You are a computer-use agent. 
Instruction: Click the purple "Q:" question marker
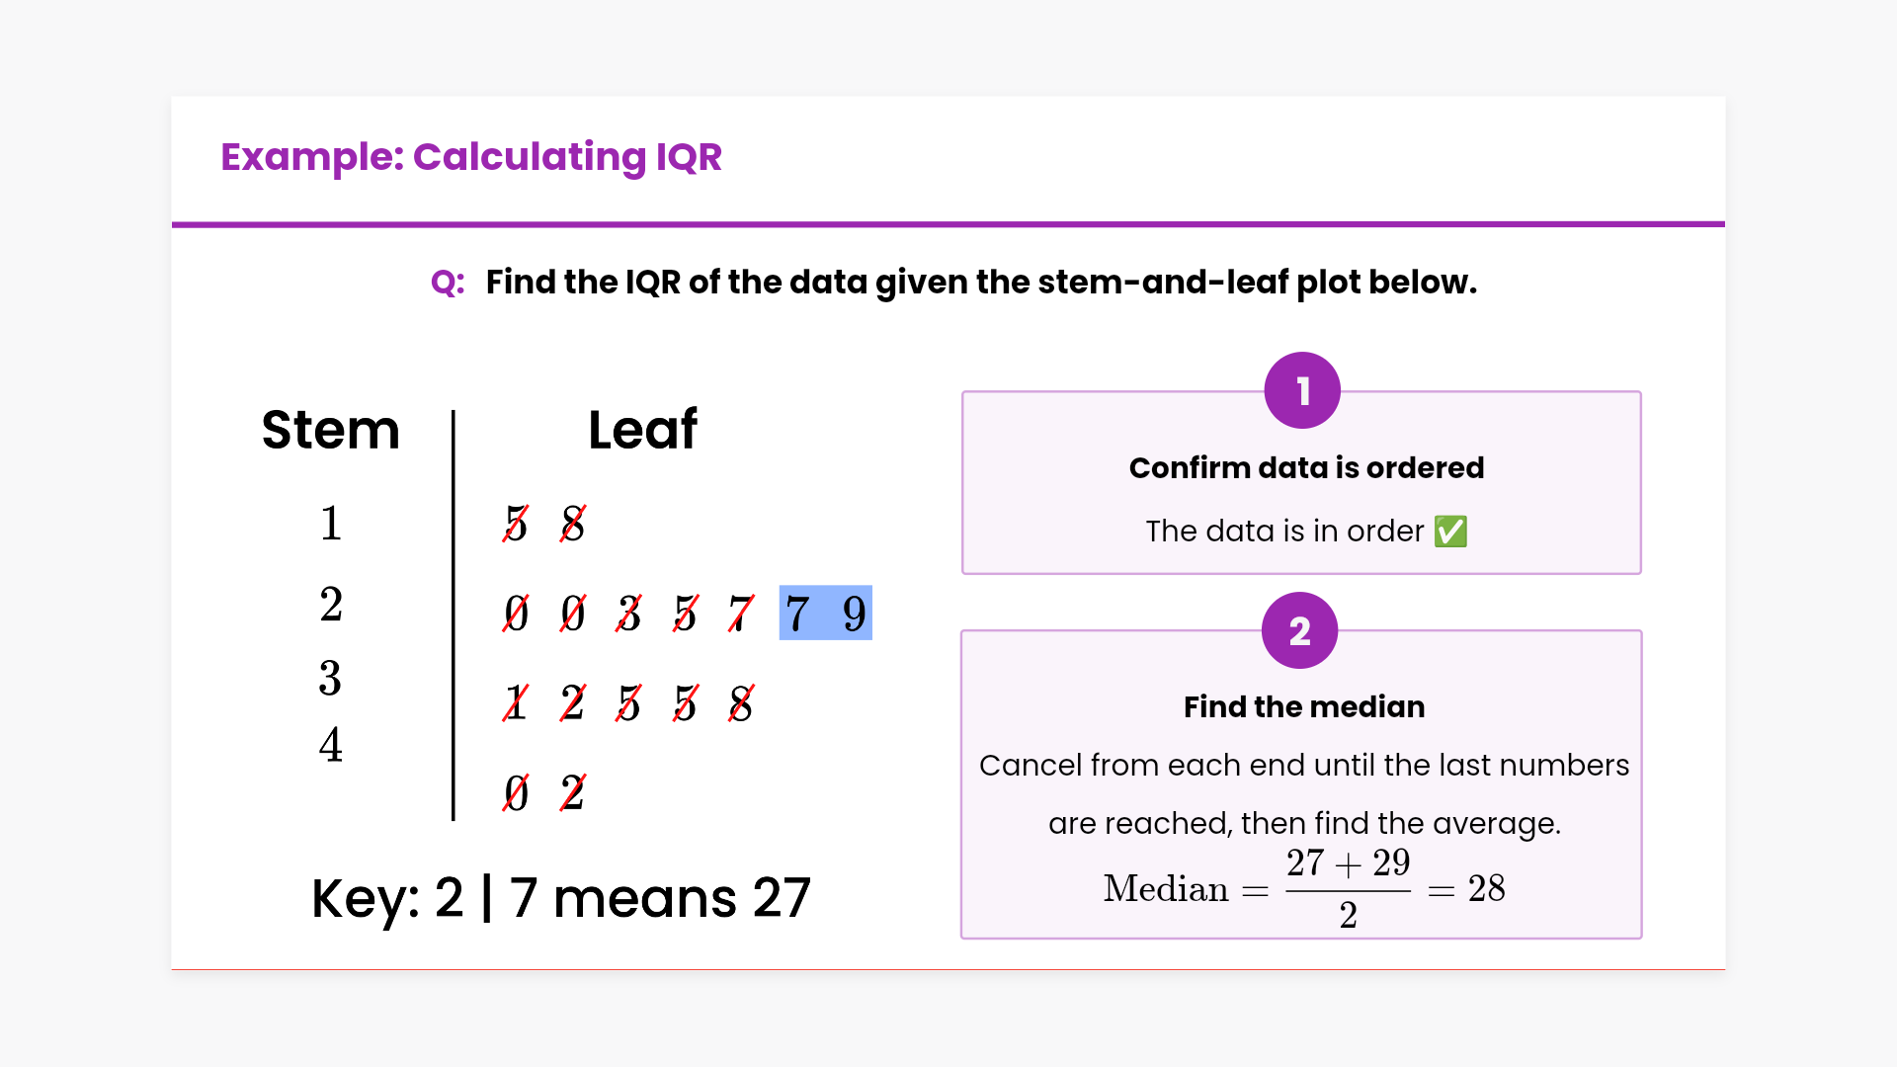tap(448, 283)
